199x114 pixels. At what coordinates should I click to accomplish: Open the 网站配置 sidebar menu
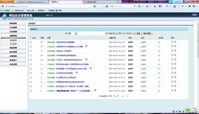click(x=13, y=23)
